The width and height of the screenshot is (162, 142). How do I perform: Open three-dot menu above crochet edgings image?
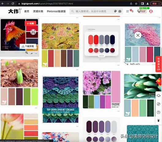[x=77, y=70]
